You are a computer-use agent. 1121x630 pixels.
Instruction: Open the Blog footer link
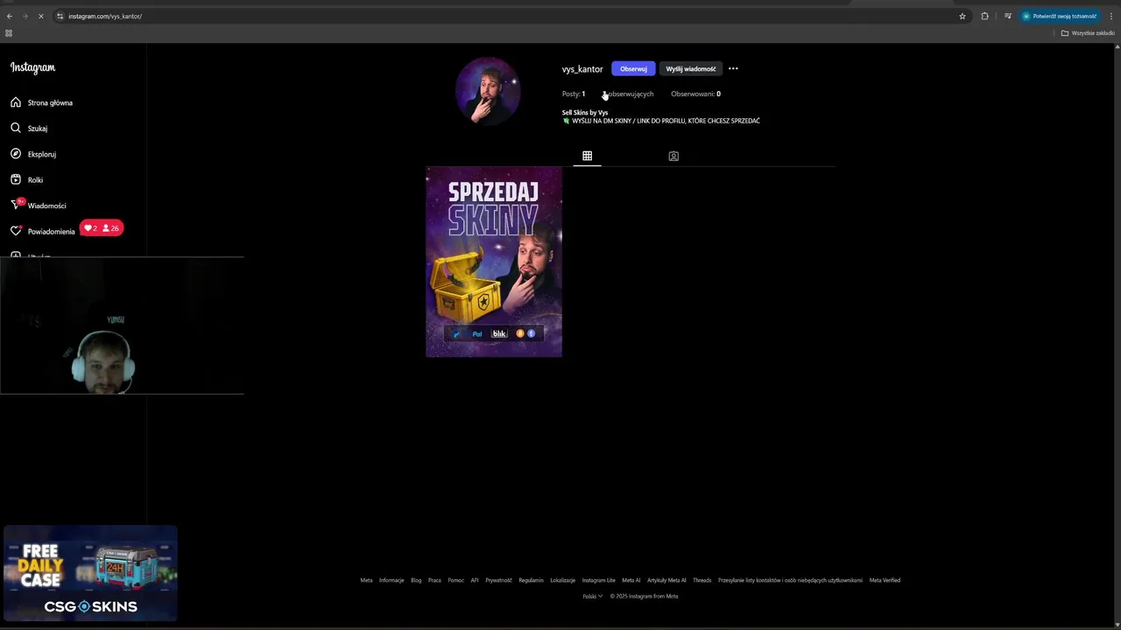[x=416, y=580]
